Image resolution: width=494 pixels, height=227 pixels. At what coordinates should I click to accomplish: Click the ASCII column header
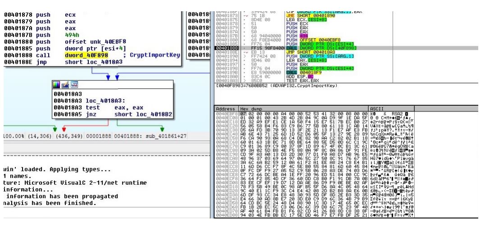(376, 109)
